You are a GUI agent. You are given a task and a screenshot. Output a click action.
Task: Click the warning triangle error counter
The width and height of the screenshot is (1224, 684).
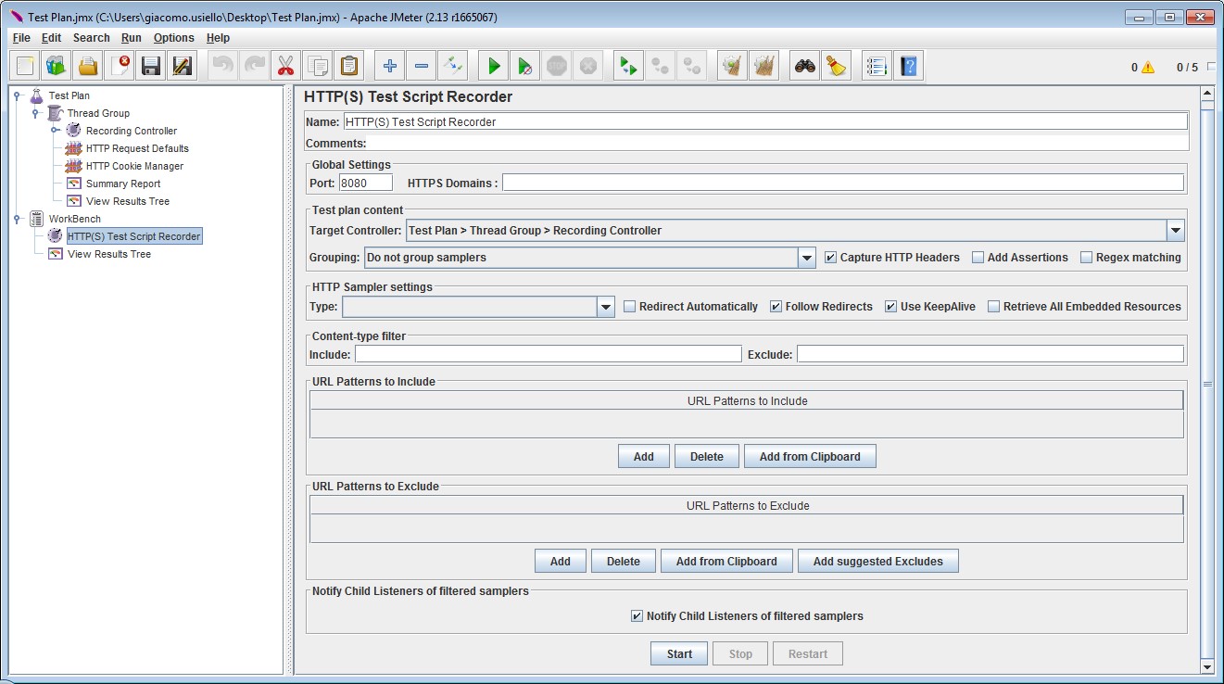pos(1148,67)
